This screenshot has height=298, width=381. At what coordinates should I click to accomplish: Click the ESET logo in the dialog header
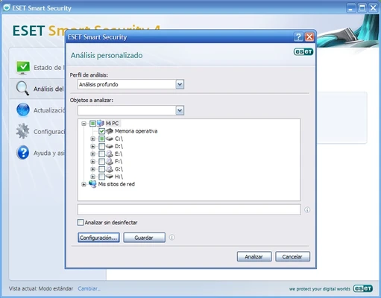click(x=303, y=51)
